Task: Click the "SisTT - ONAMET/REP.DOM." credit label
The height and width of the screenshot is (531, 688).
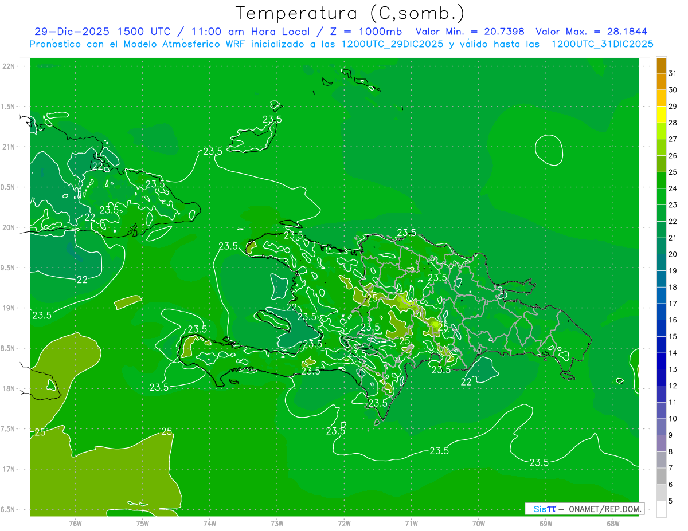Action: (584, 509)
